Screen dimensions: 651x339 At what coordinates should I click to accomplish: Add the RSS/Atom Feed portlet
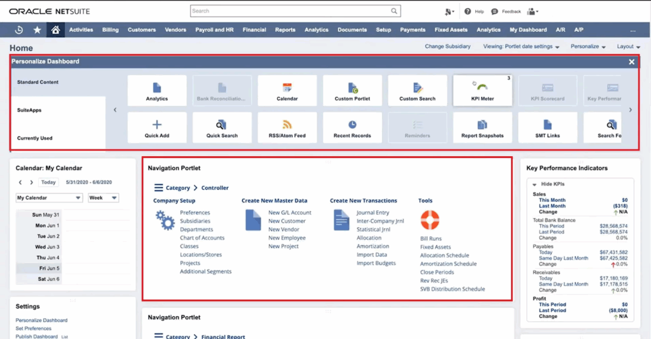(287, 128)
